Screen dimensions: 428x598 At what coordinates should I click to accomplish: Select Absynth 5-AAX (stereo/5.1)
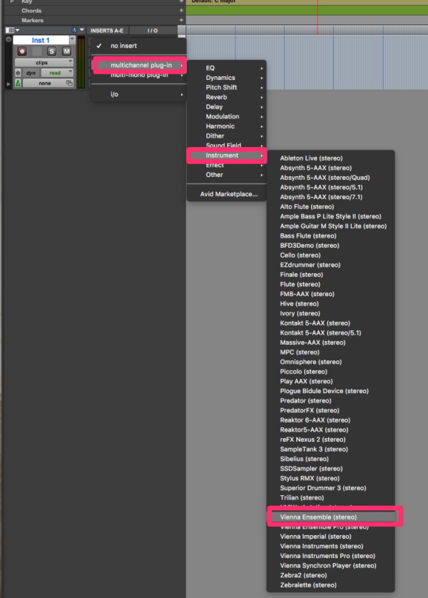coord(330,187)
